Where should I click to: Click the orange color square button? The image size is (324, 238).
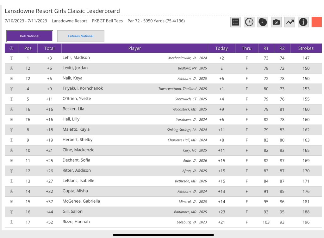(317, 22)
